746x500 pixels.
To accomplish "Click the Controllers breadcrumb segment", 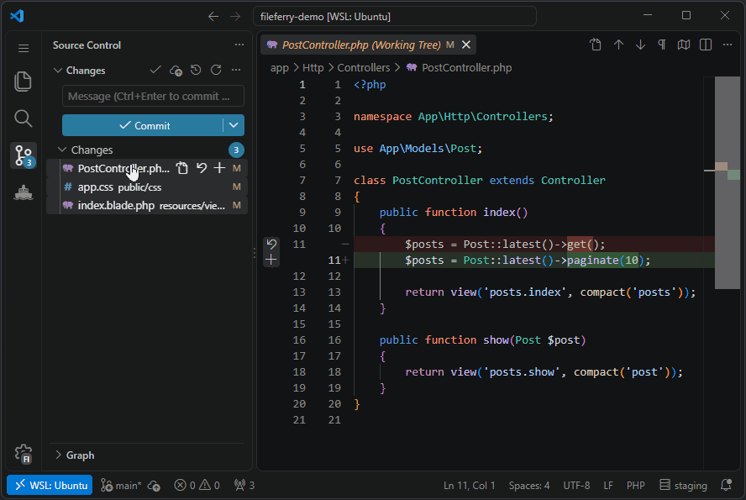I will coord(364,68).
